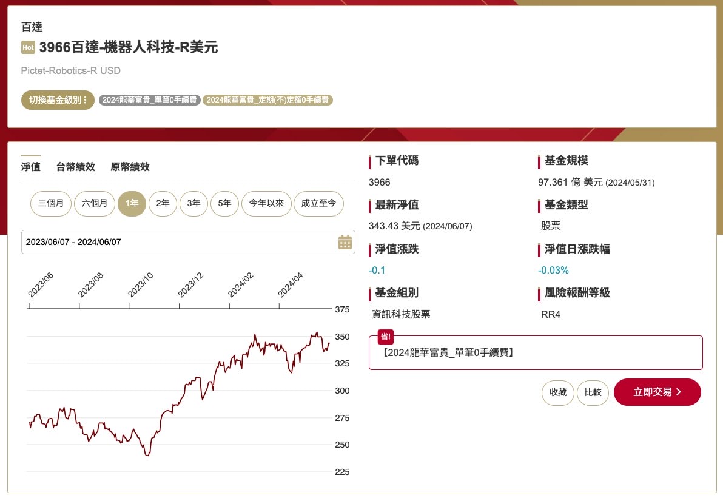Click the 2024龍華富貴_單筆0手續費 tag

pos(149,100)
